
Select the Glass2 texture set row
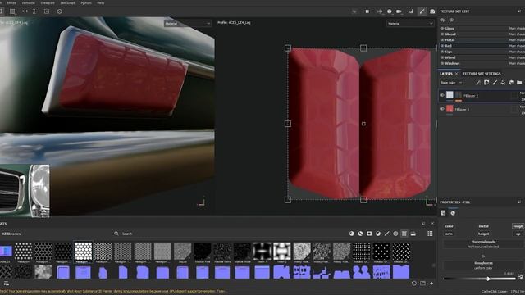[x=482, y=34]
